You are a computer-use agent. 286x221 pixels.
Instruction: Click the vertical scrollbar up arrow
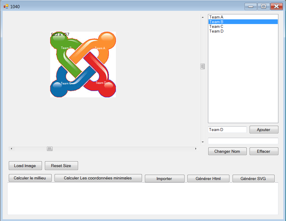(203, 17)
